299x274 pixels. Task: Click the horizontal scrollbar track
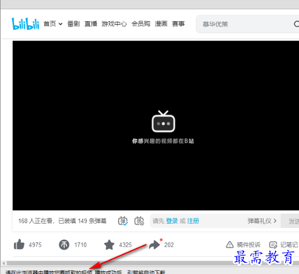(153, 263)
